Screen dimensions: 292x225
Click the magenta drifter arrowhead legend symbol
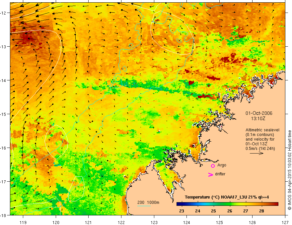(211, 174)
